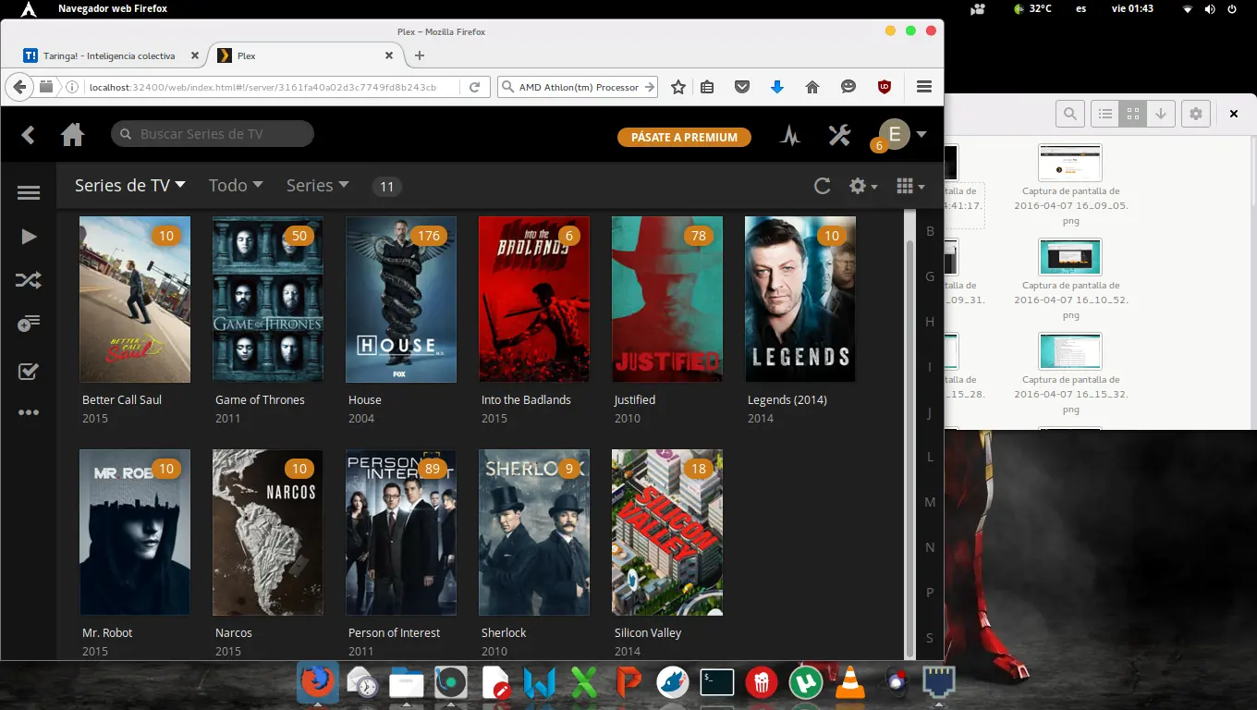Show site information icon in the address bar
This screenshot has height=710, width=1257.
pos(72,87)
